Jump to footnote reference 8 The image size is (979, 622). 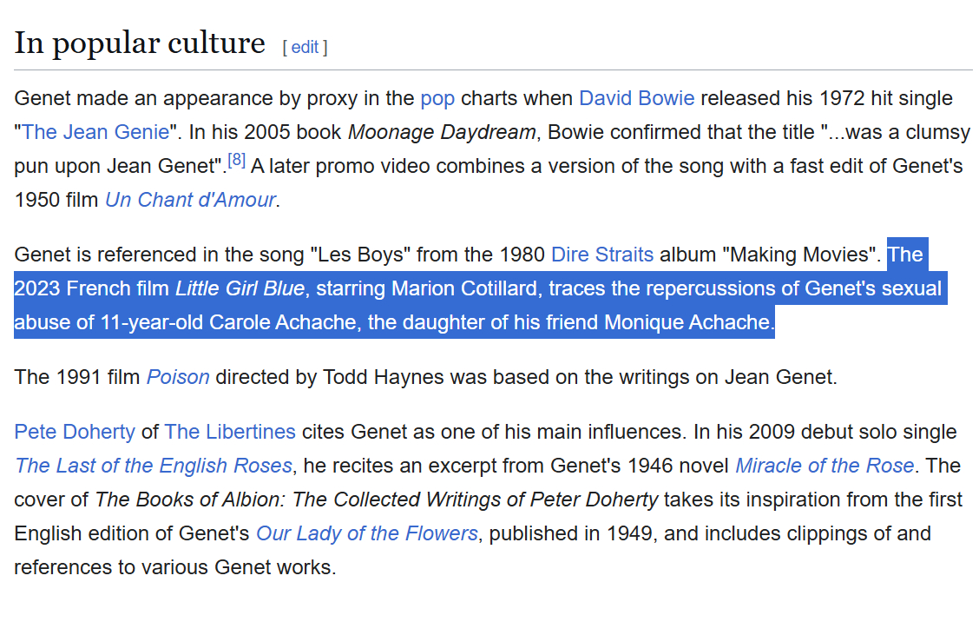tap(236, 160)
